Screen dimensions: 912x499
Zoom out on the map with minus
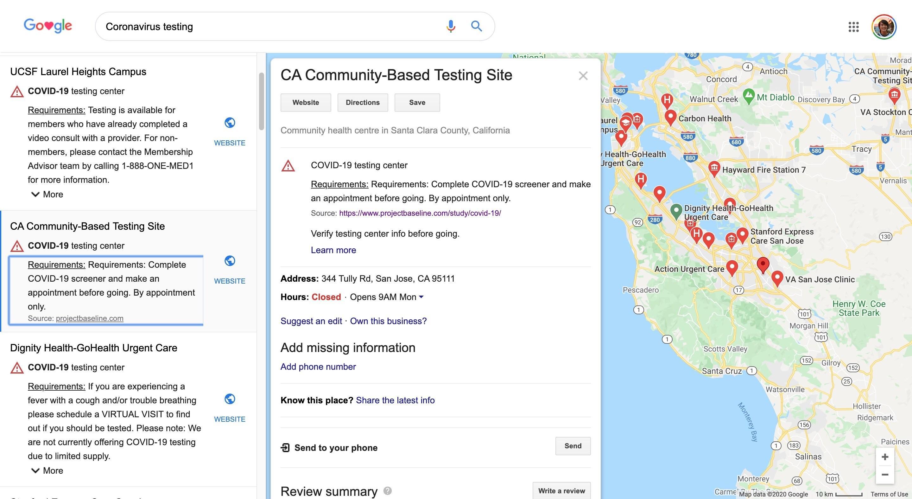pos(885,475)
